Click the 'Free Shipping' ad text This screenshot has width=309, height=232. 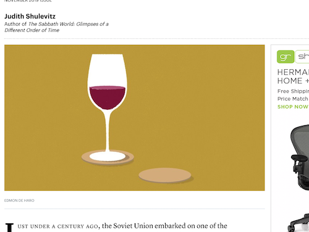click(293, 91)
